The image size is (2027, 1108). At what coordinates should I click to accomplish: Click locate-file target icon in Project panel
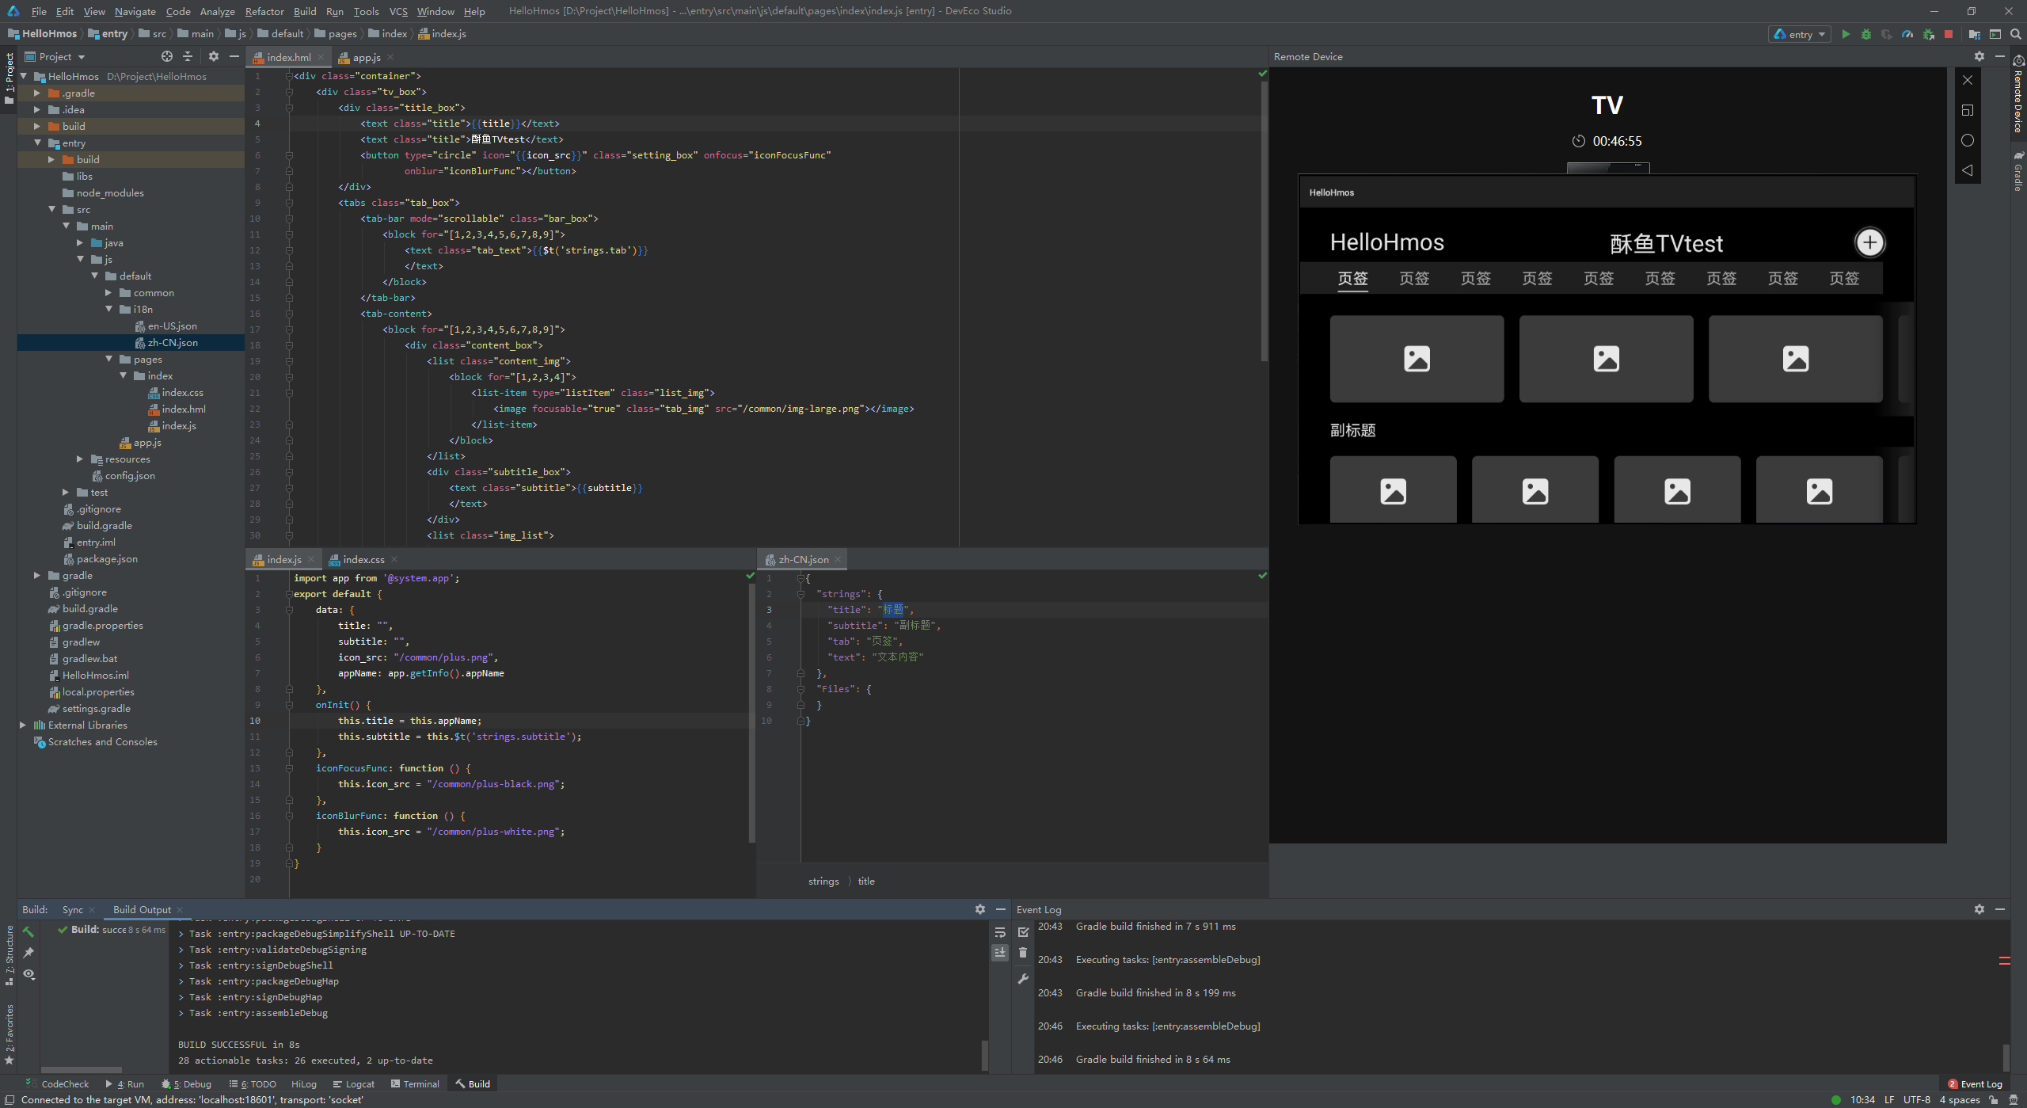(x=167, y=56)
